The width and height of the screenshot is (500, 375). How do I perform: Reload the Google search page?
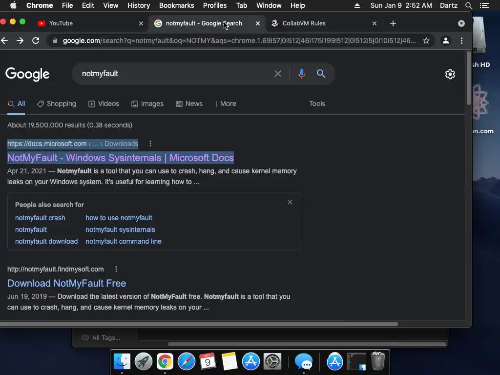[x=36, y=41]
